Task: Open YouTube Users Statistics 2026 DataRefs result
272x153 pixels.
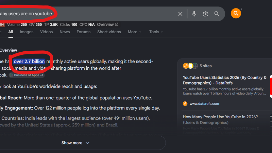Action: (225, 80)
